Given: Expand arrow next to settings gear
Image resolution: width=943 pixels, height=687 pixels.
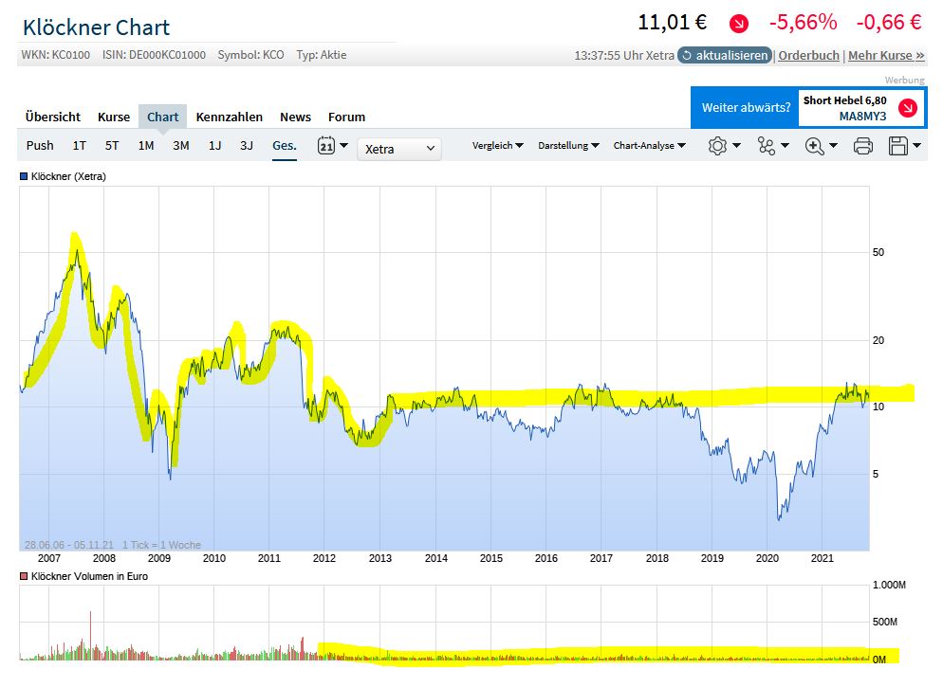Looking at the screenshot, I should click(x=736, y=145).
